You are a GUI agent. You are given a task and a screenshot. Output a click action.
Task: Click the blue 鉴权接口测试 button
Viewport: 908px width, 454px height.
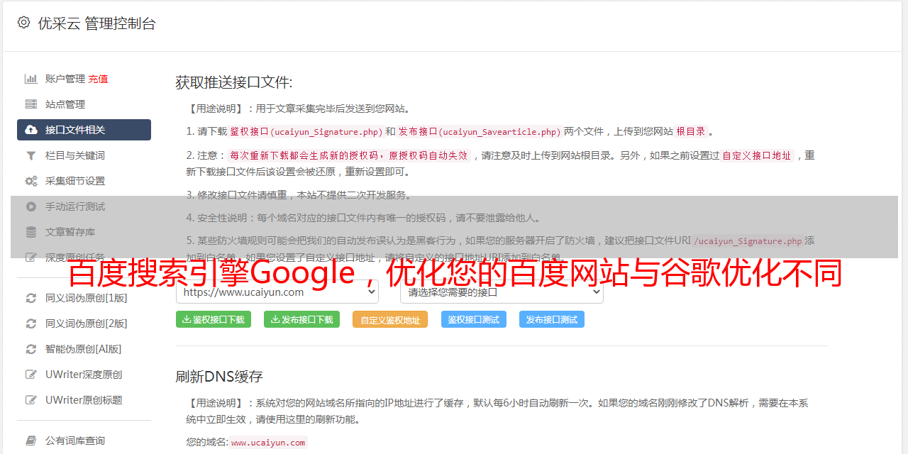[x=474, y=319]
